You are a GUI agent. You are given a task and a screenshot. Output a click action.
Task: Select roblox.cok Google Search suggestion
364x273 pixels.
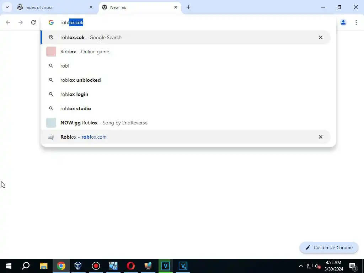point(186,37)
